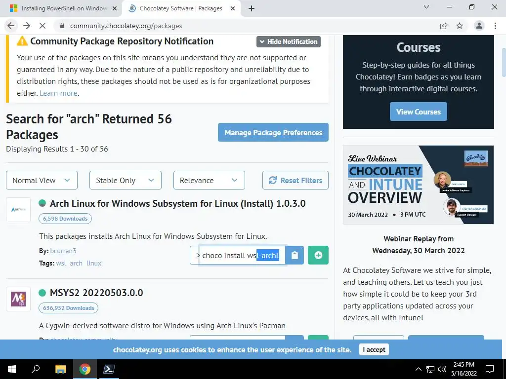The image size is (506, 379).
Task: Click the 6,598 Downloads badge
Action: point(65,219)
